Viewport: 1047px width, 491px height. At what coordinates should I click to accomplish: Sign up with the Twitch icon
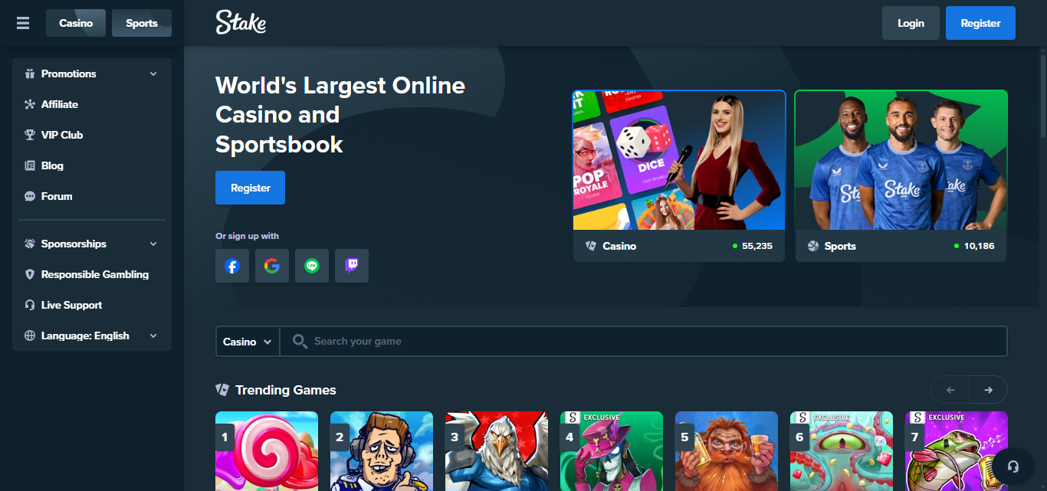[x=352, y=266]
